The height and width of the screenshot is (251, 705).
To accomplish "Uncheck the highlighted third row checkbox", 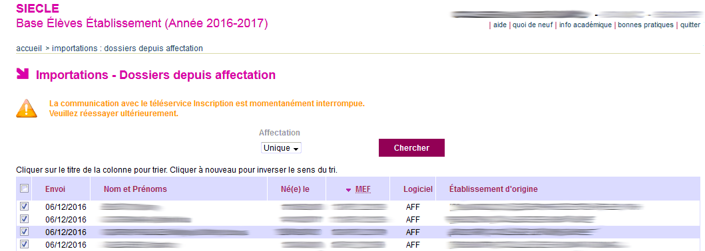I will tap(24, 232).
